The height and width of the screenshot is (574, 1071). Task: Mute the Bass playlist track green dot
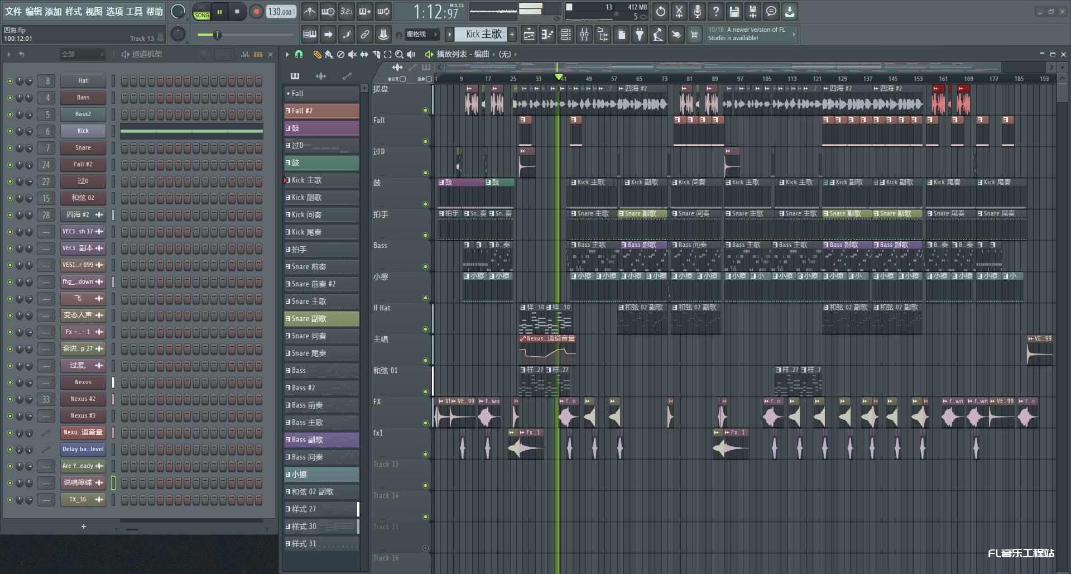[x=425, y=267]
